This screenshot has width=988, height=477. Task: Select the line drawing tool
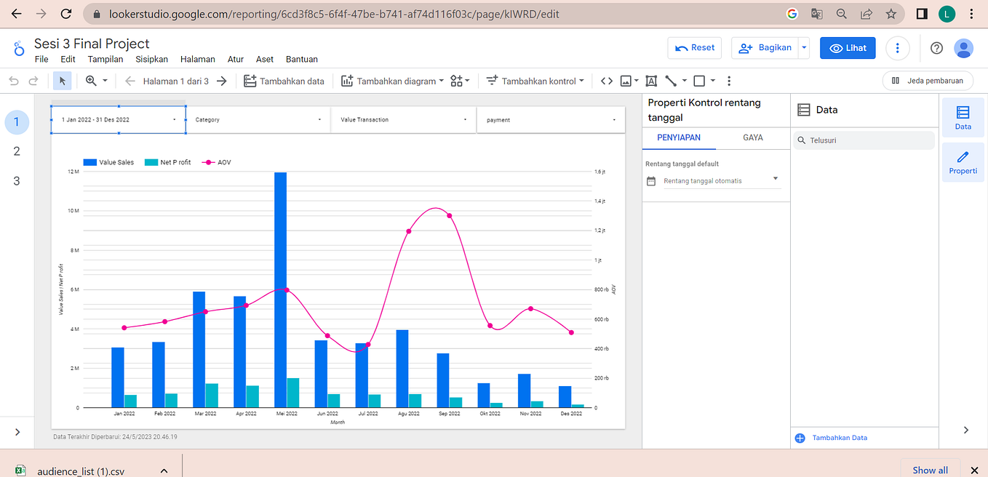tap(671, 81)
